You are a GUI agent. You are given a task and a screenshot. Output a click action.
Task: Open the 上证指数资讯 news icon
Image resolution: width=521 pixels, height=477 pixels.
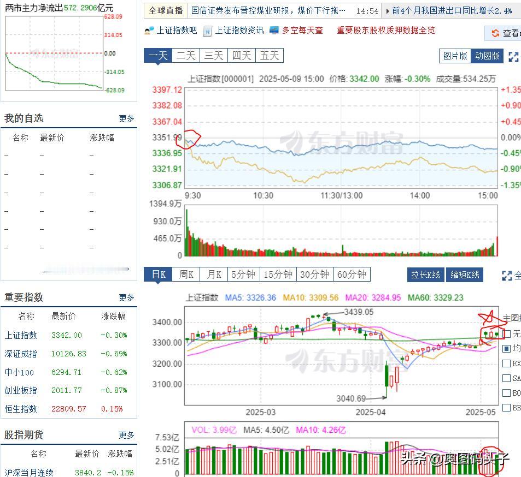click(208, 31)
